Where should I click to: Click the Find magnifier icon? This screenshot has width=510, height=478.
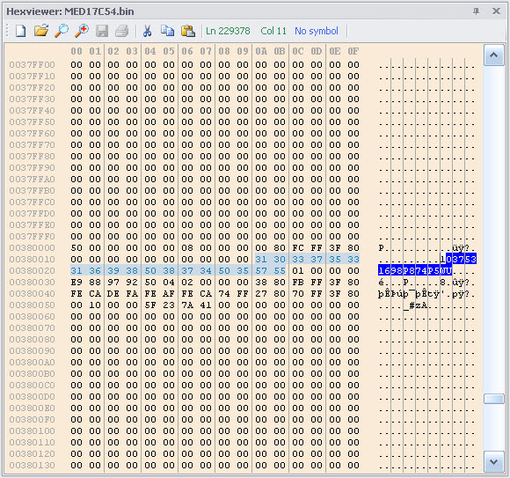[62, 31]
